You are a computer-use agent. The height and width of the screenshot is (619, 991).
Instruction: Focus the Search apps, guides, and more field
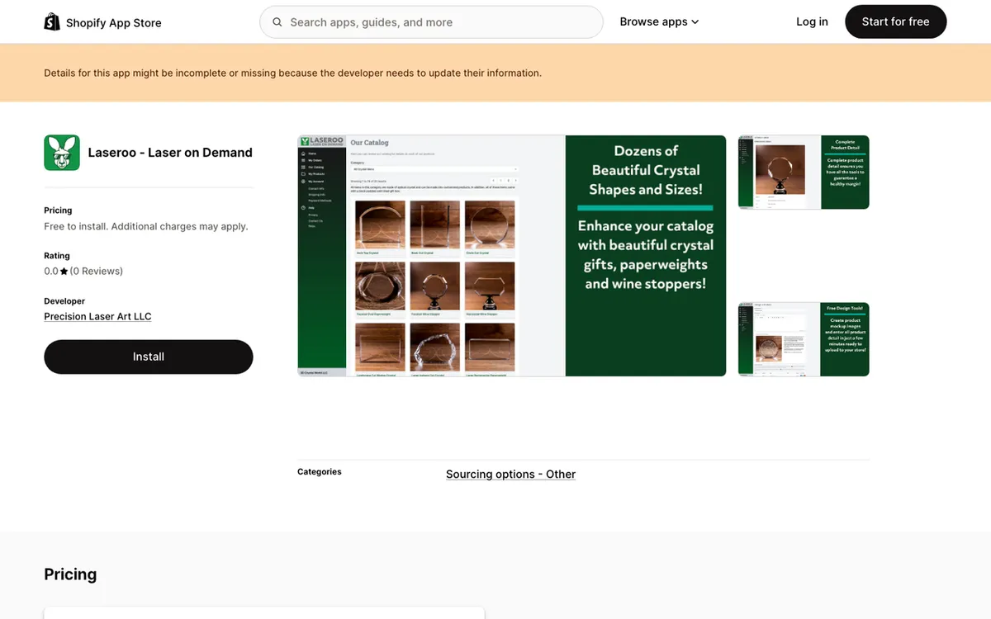tap(431, 22)
